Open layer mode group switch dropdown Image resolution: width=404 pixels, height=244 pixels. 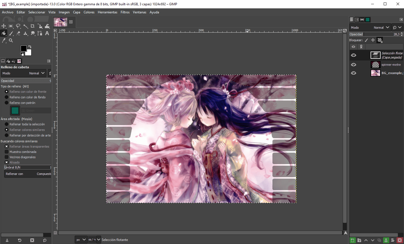click(x=397, y=28)
